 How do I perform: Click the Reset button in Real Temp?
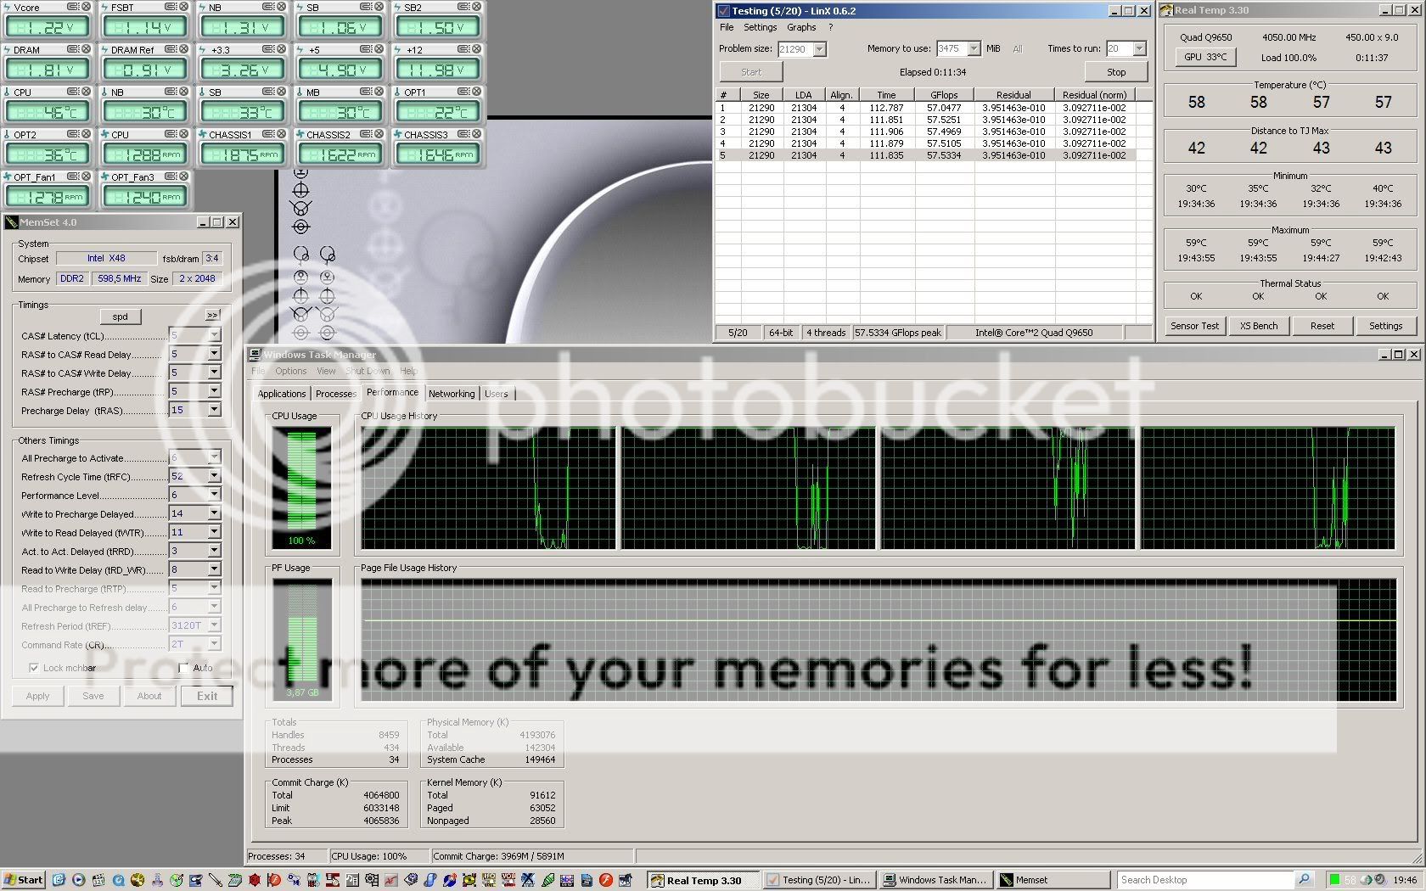click(1322, 326)
